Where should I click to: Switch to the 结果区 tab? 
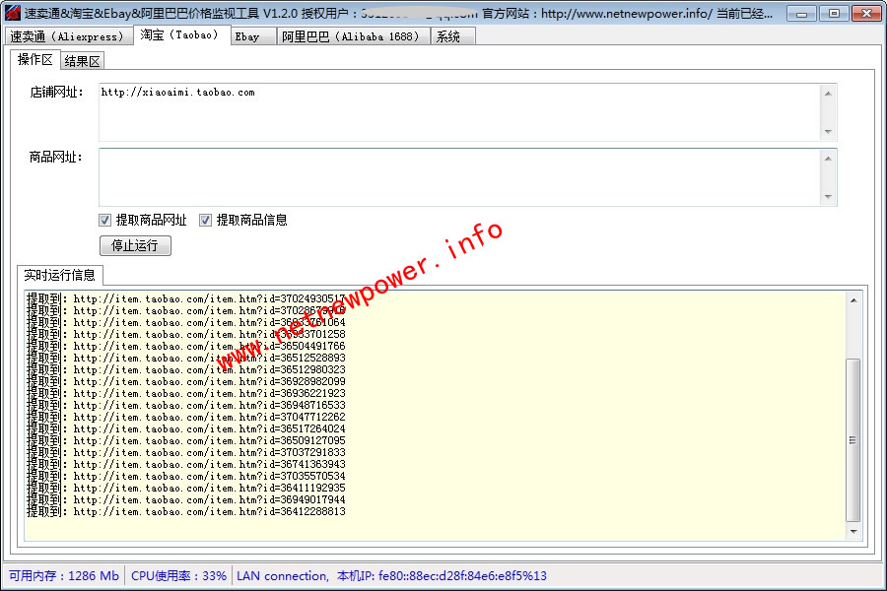point(82,61)
